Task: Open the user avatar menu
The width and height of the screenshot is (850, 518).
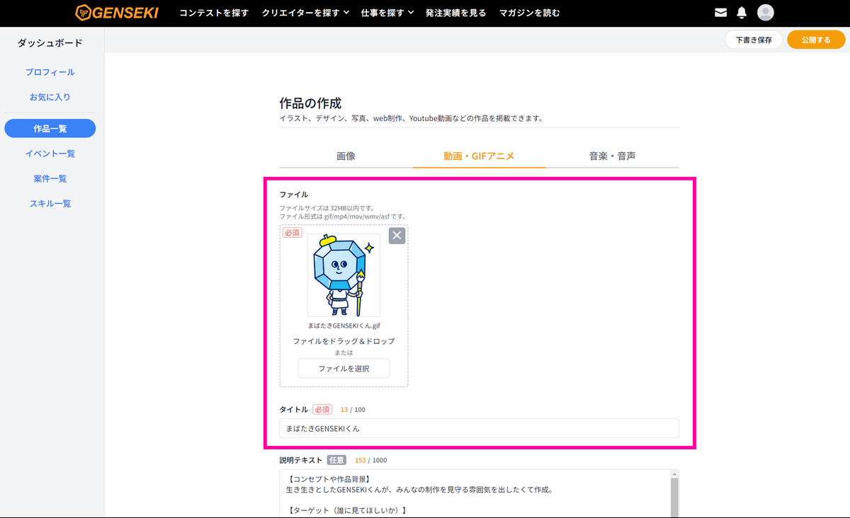Action: tap(765, 13)
